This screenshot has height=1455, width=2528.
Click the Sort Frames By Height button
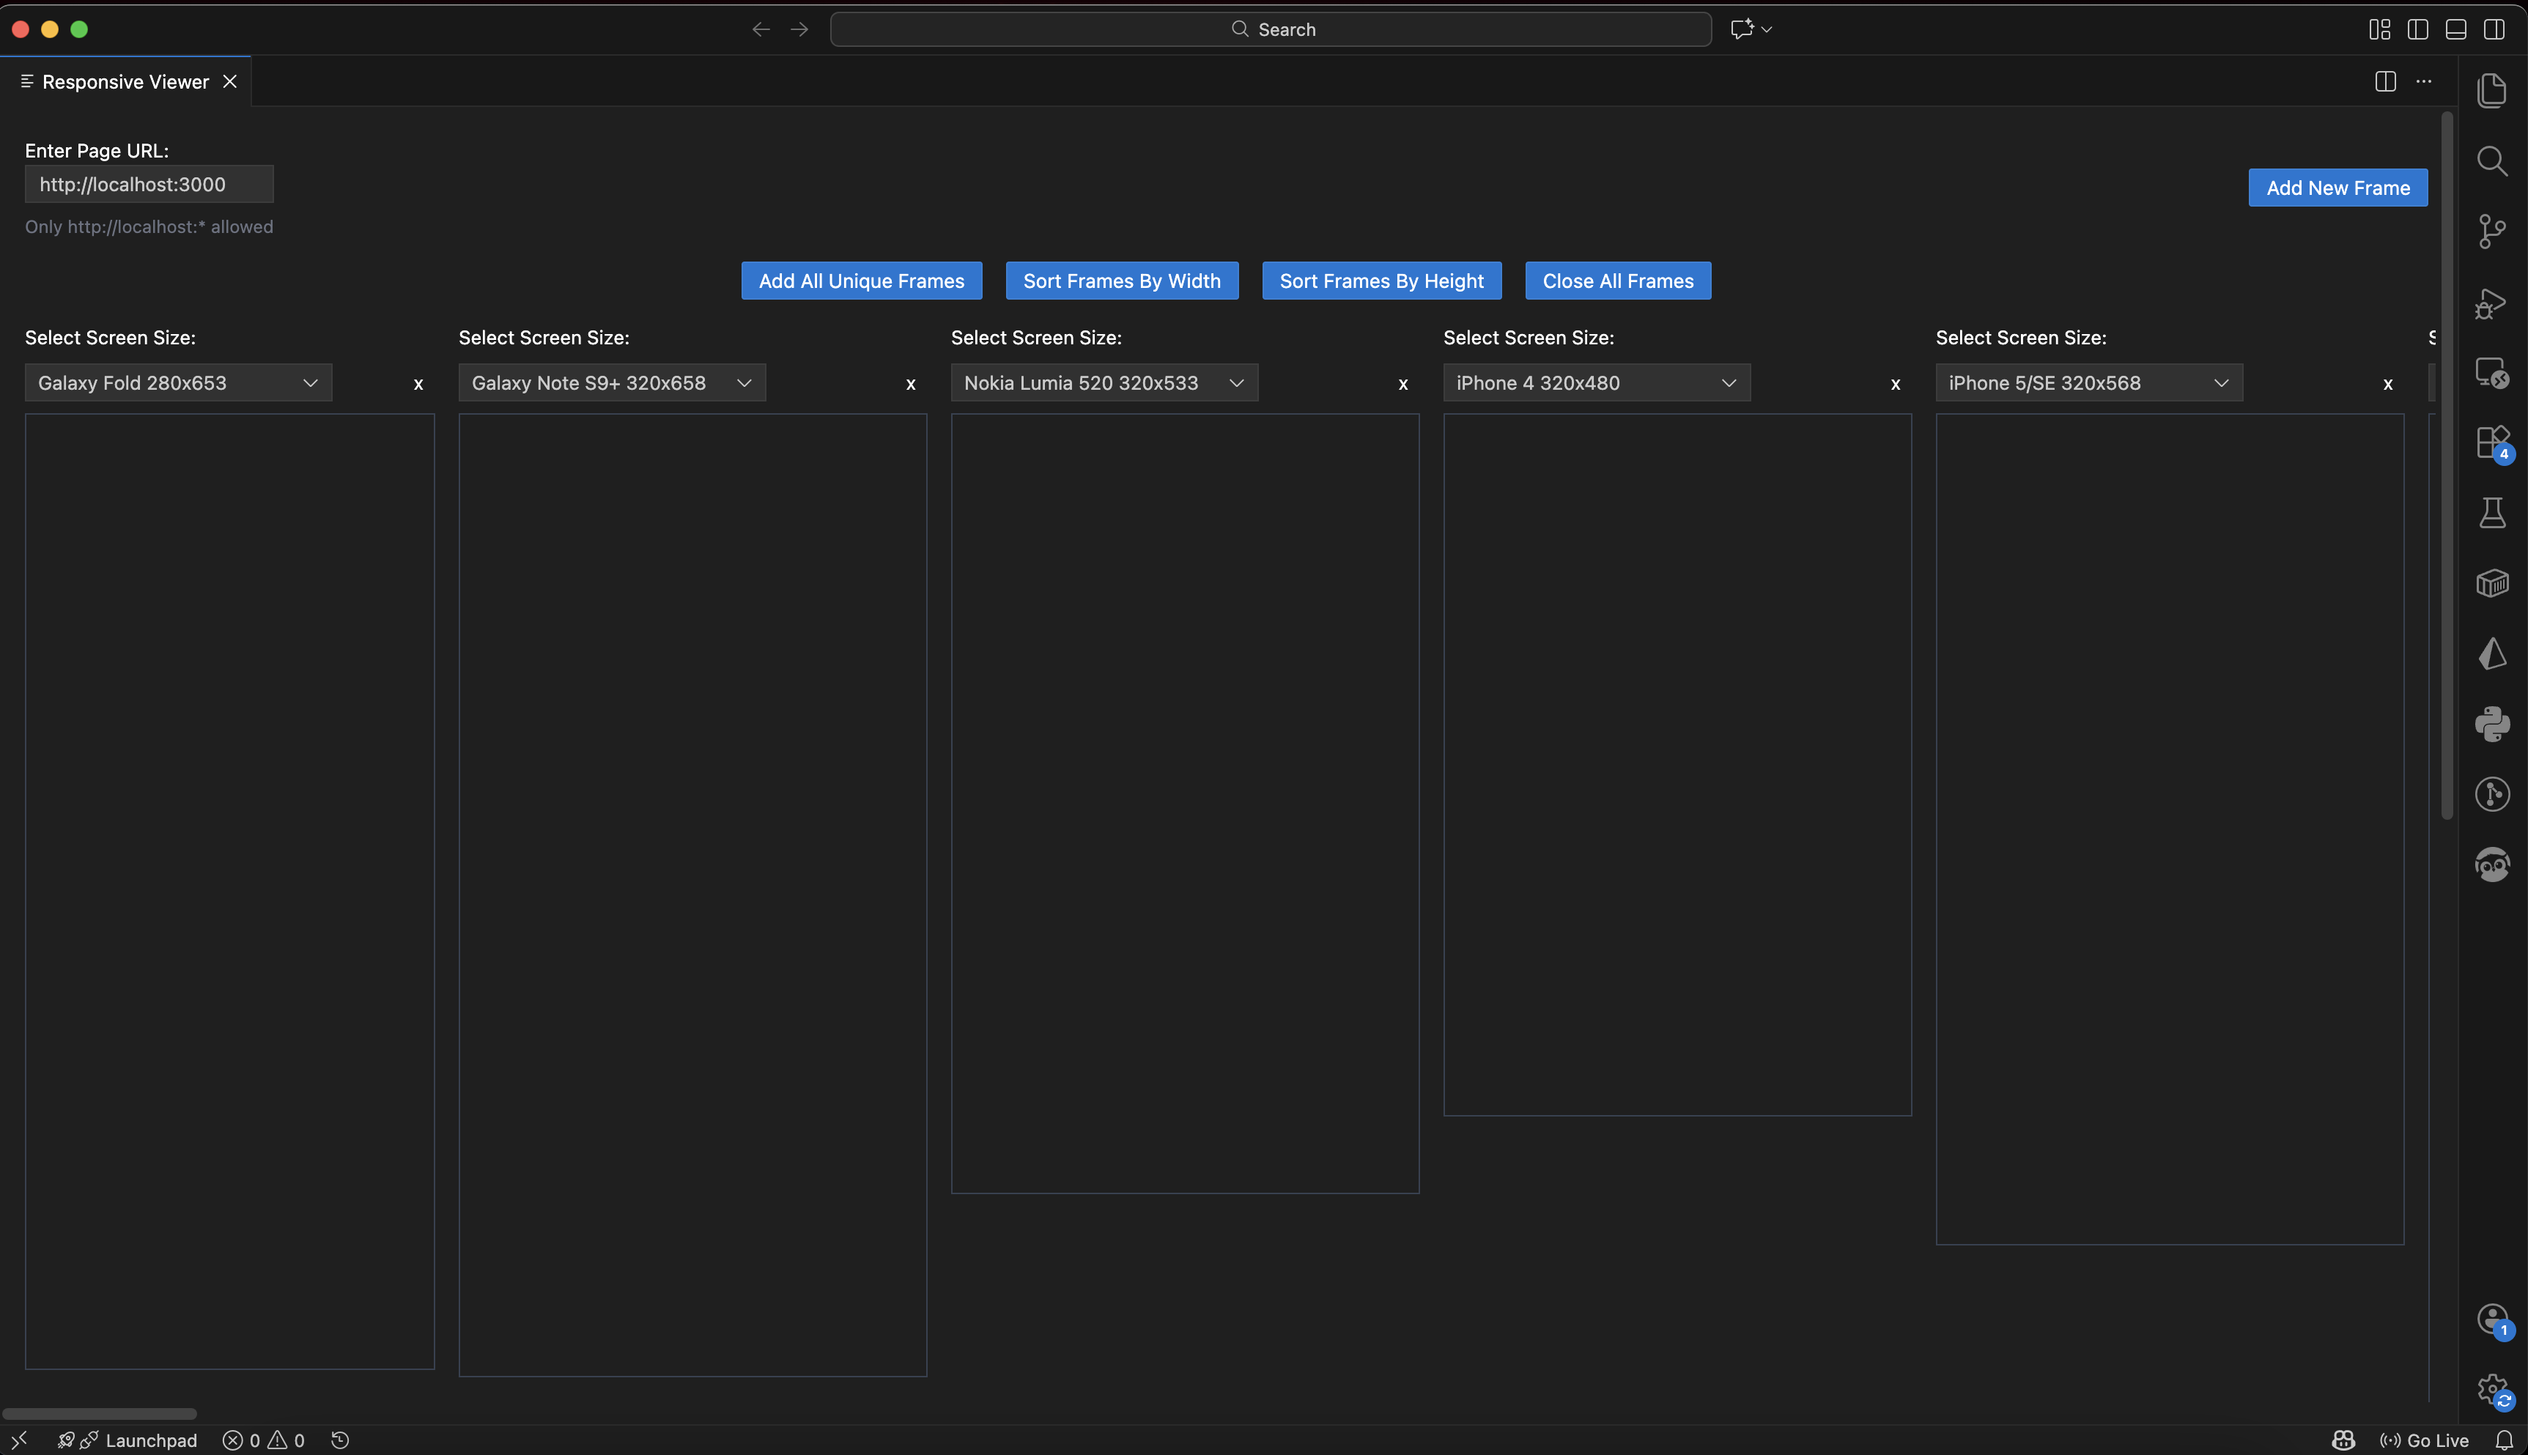coord(1380,280)
